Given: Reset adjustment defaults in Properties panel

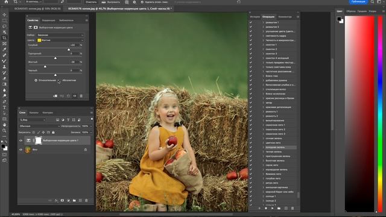Looking at the screenshot, I should pyautogui.click(x=68, y=96).
